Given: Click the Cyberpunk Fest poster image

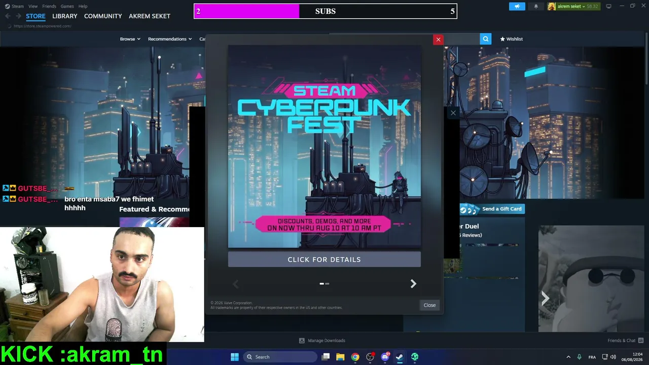Looking at the screenshot, I should click(324, 147).
